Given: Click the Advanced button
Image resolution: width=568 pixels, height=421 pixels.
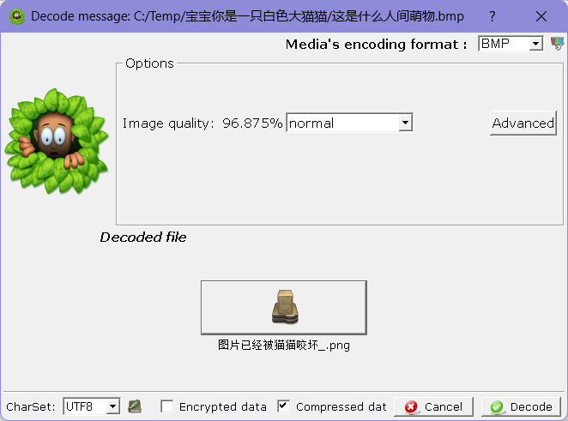Looking at the screenshot, I should click(523, 123).
